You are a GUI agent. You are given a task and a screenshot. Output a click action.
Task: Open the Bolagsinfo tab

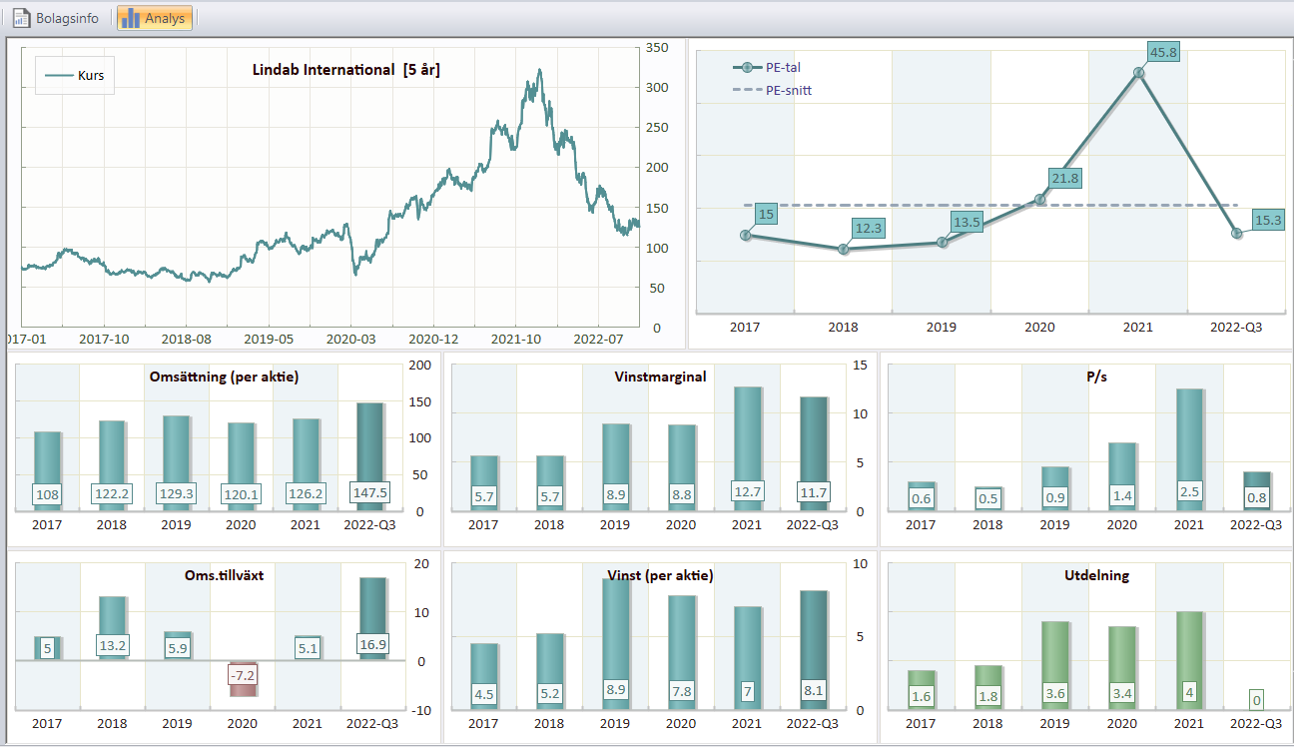(x=56, y=18)
